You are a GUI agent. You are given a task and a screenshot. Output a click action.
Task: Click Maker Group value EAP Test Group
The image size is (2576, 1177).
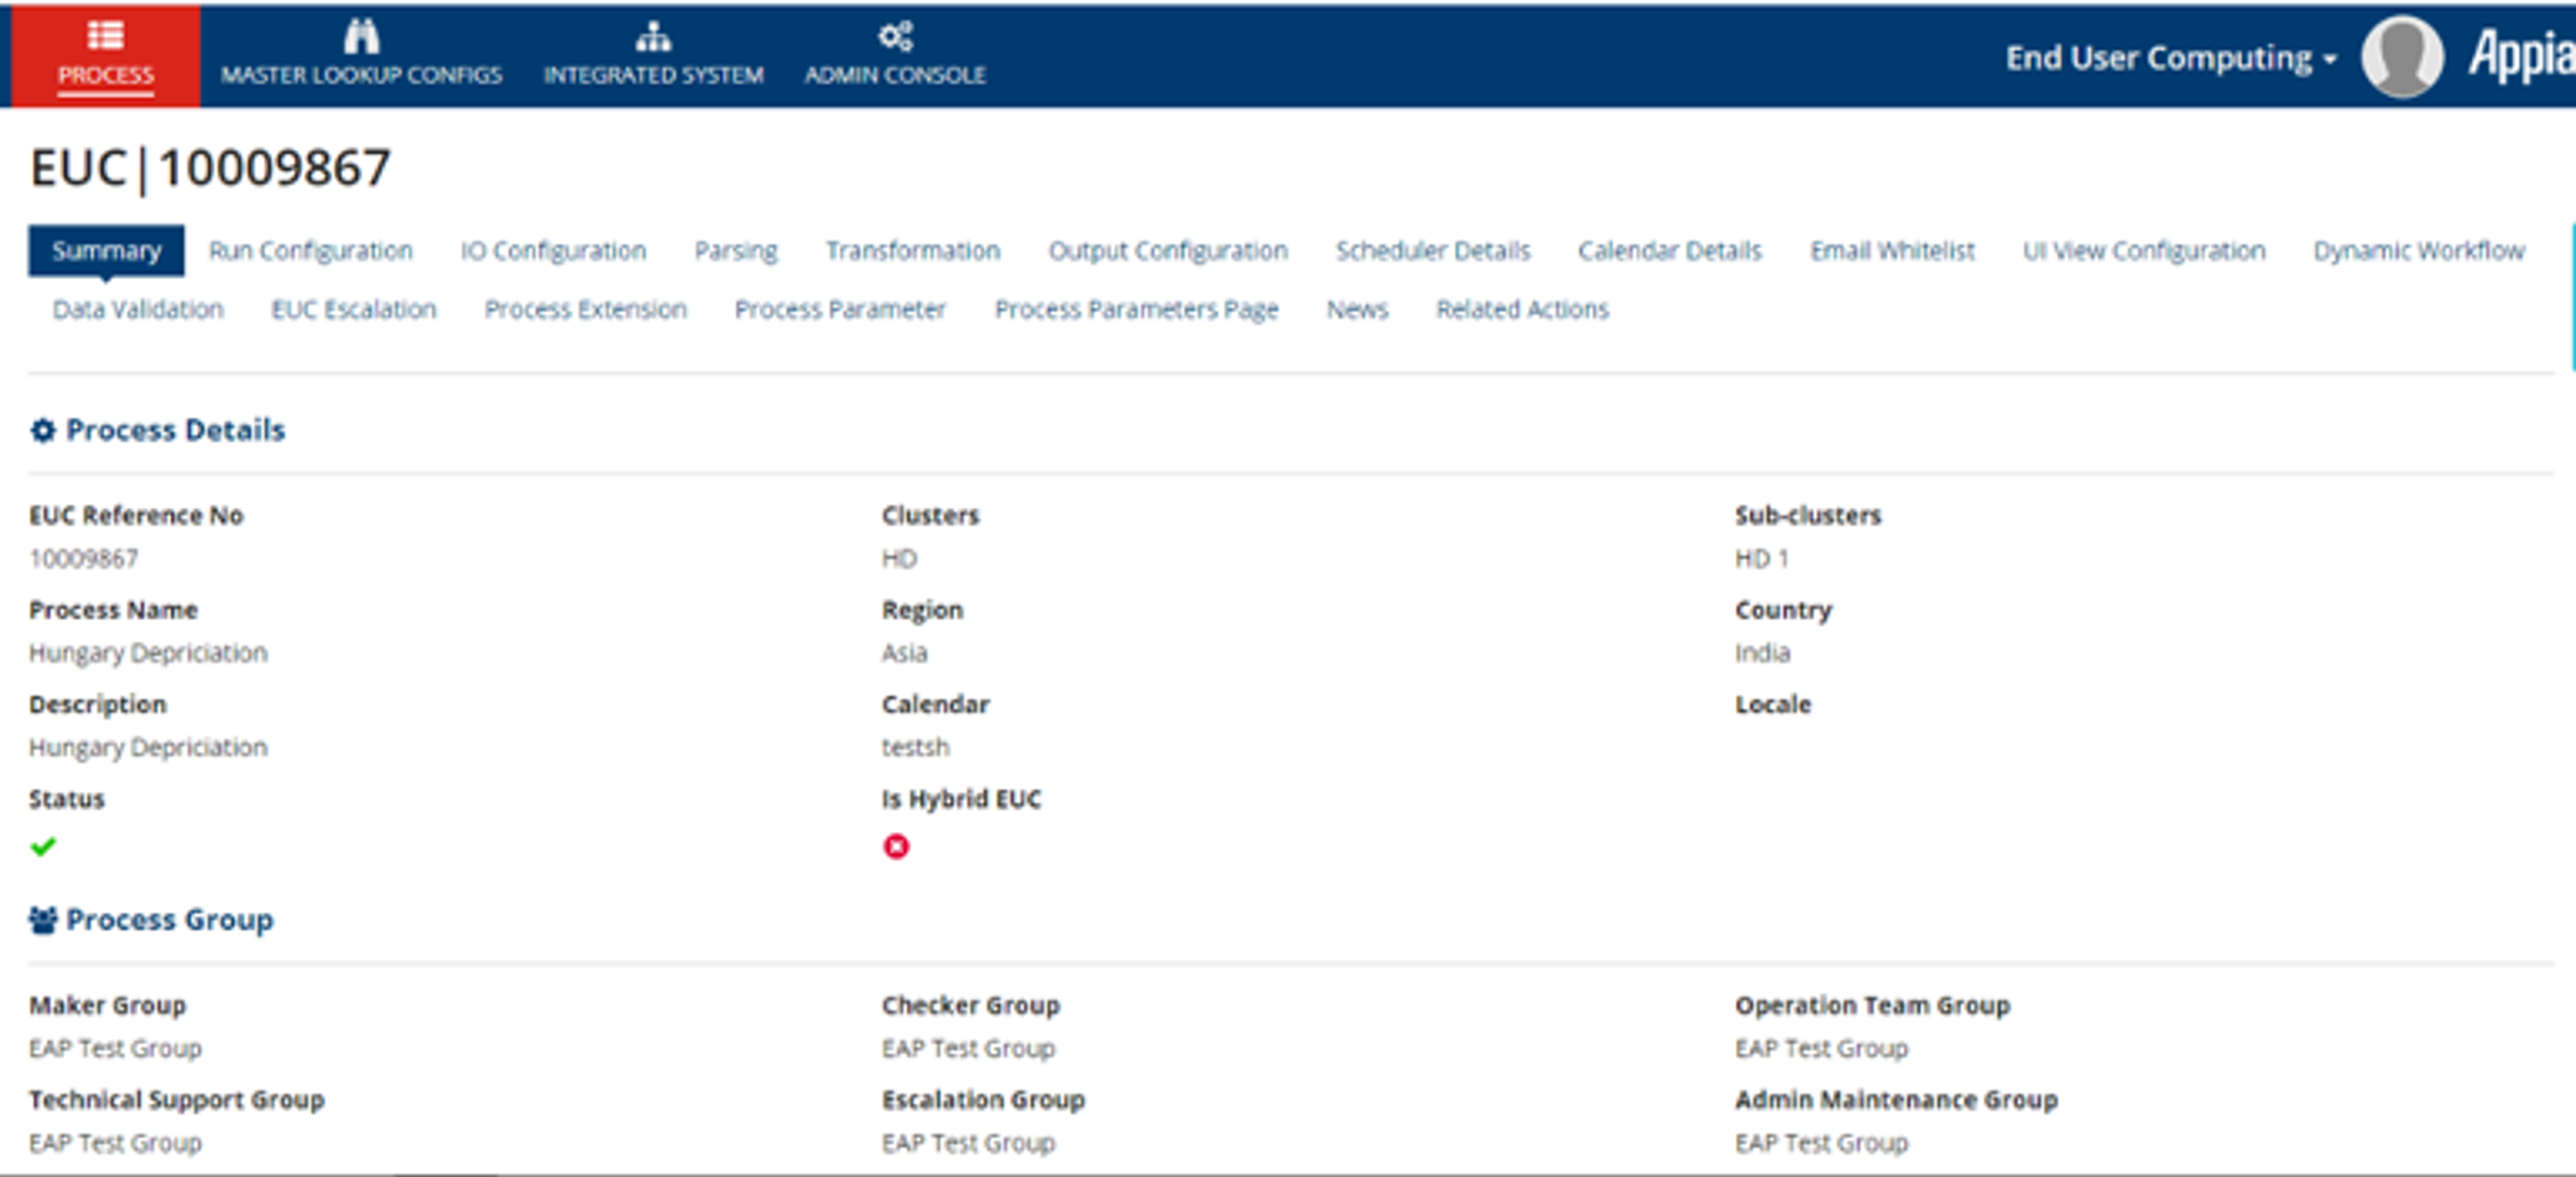[115, 1048]
